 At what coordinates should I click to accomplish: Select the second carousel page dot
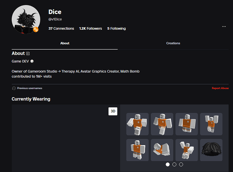174,164
